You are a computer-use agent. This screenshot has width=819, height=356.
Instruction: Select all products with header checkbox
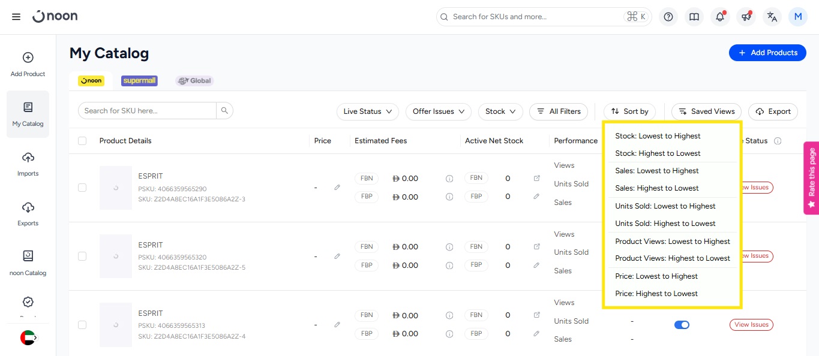[x=82, y=141]
